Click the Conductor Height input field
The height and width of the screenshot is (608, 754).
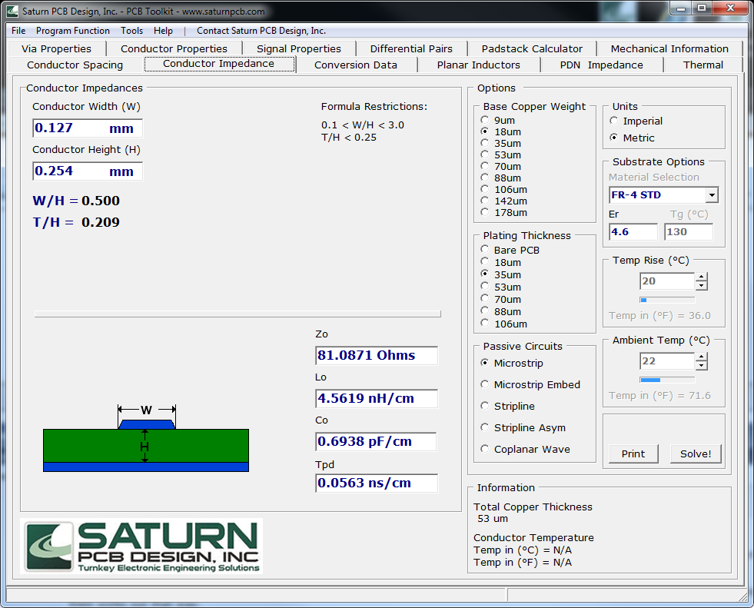click(88, 171)
